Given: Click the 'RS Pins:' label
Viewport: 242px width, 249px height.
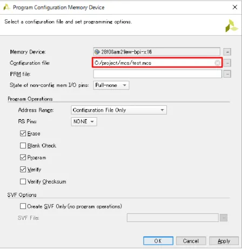Looking at the screenshot, I should 28,122.
